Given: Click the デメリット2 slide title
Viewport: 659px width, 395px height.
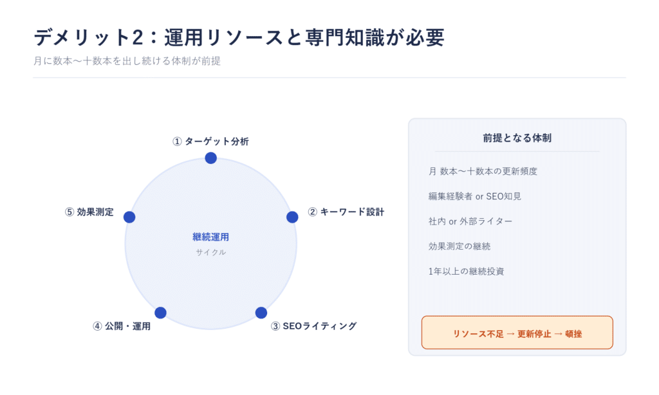Looking at the screenshot, I should [x=239, y=37].
